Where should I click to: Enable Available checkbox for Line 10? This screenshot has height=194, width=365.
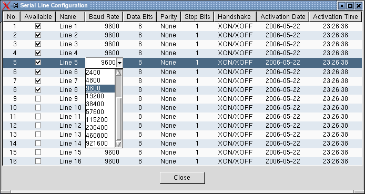click(x=38, y=107)
